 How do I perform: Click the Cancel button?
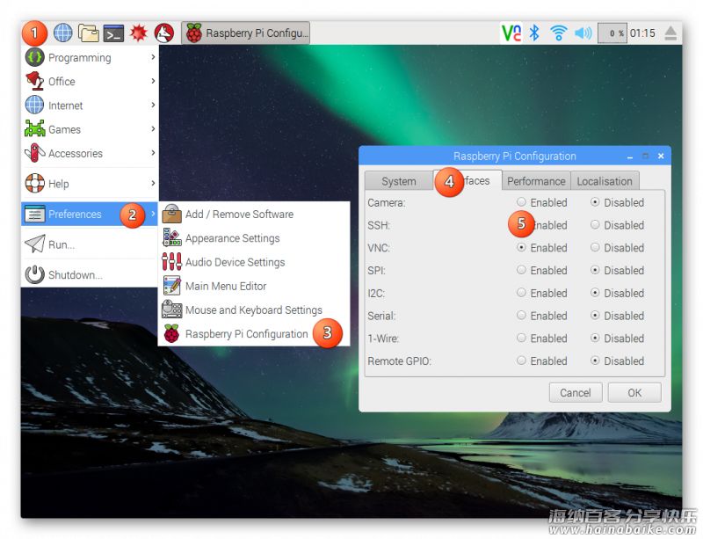point(576,393)
